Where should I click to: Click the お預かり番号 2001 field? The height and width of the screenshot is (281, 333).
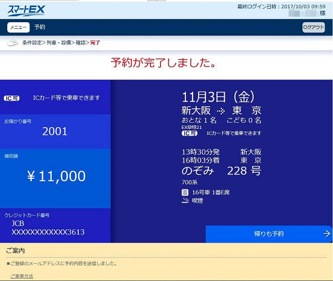pos(55,132)
